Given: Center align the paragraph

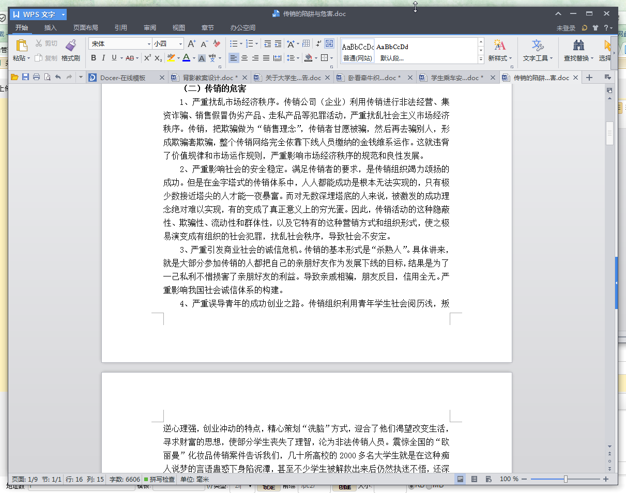Looking at the screenshot, I should tap(245, 58).
